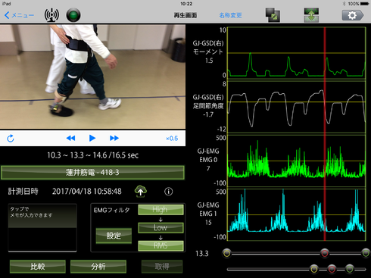Rewind the gait video
This screenshot has width=371, height=278.
pos(70,138)
